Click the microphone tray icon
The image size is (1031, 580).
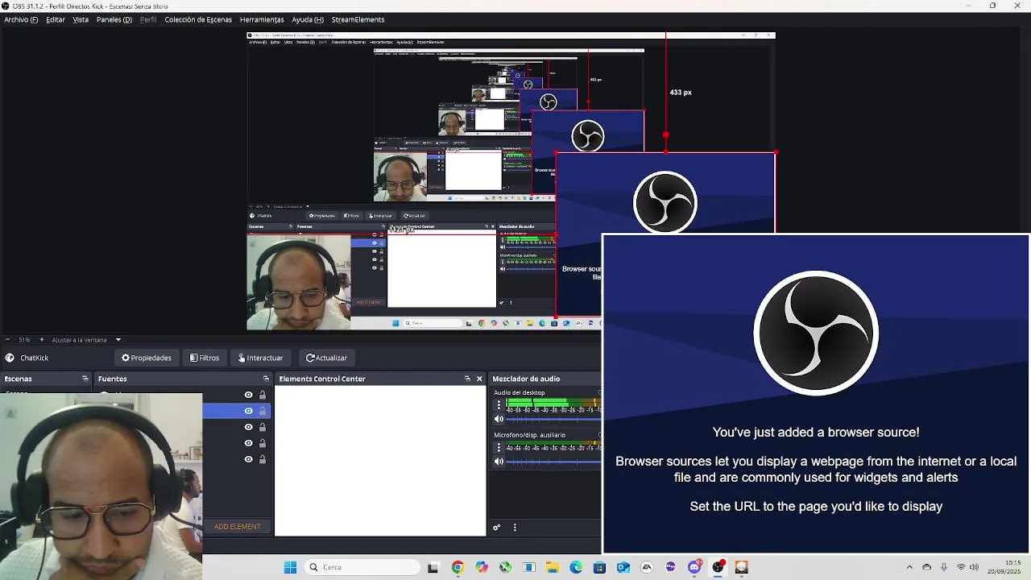point(944,567)
